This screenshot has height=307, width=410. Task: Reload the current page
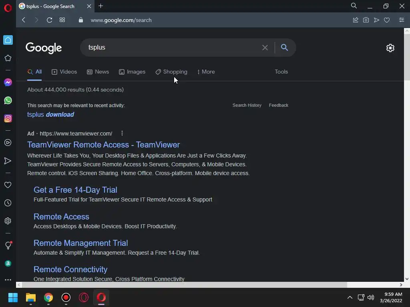click(x=49, y=20)
